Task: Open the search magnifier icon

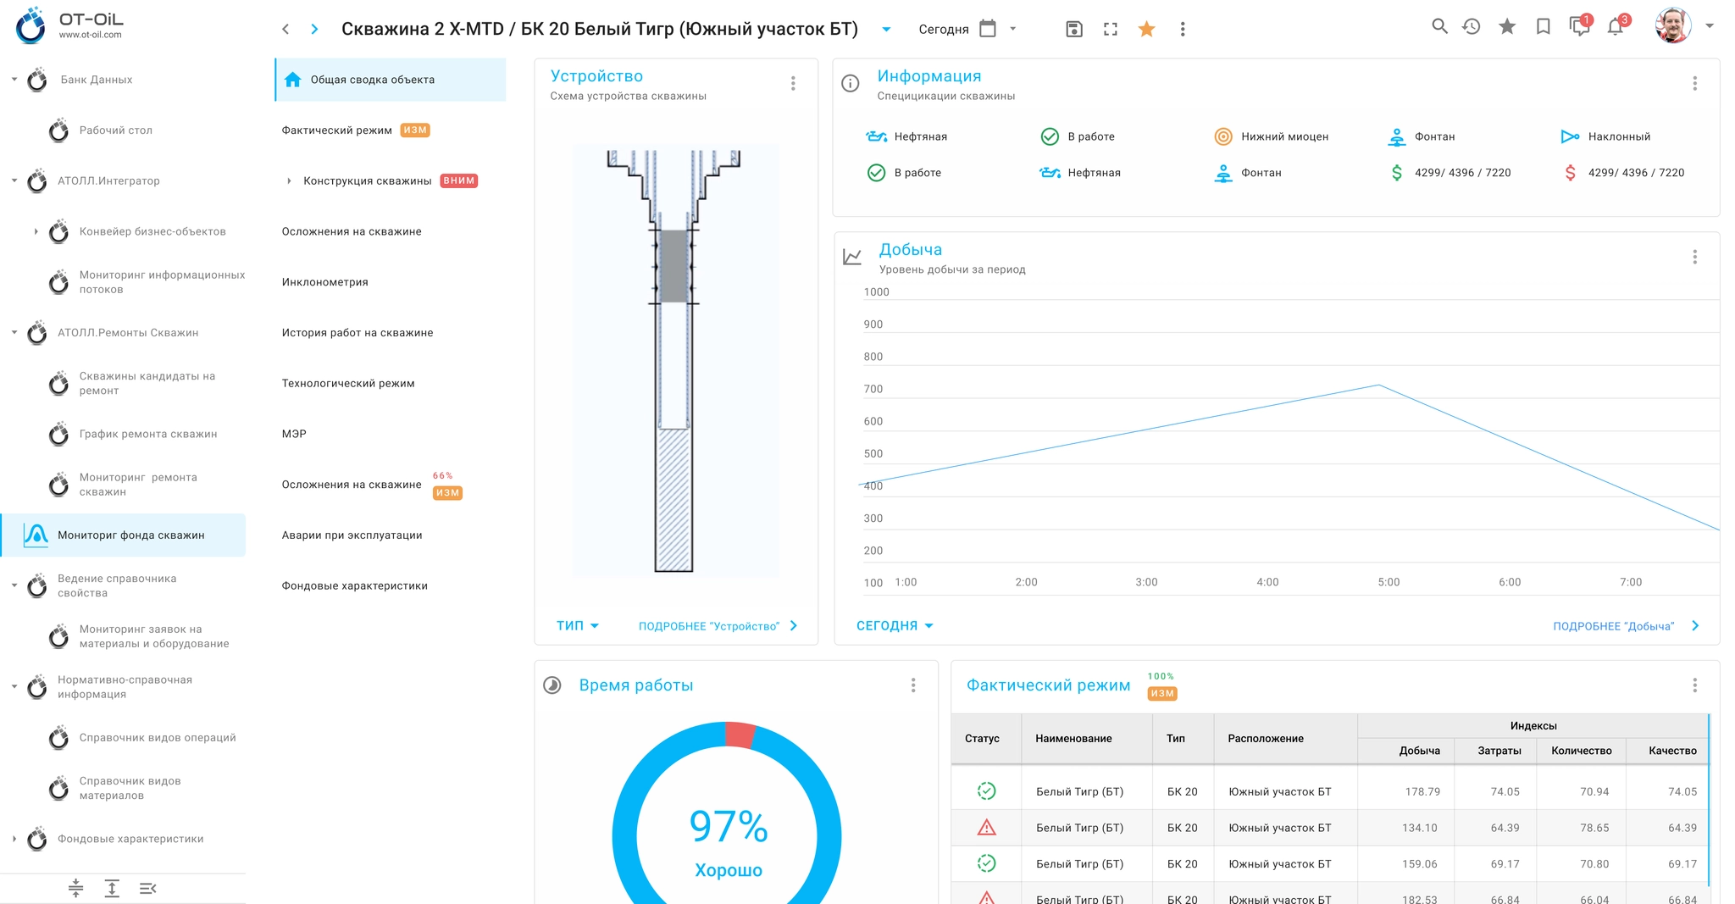Action: pyautogui.click(x=1438, y=26)
